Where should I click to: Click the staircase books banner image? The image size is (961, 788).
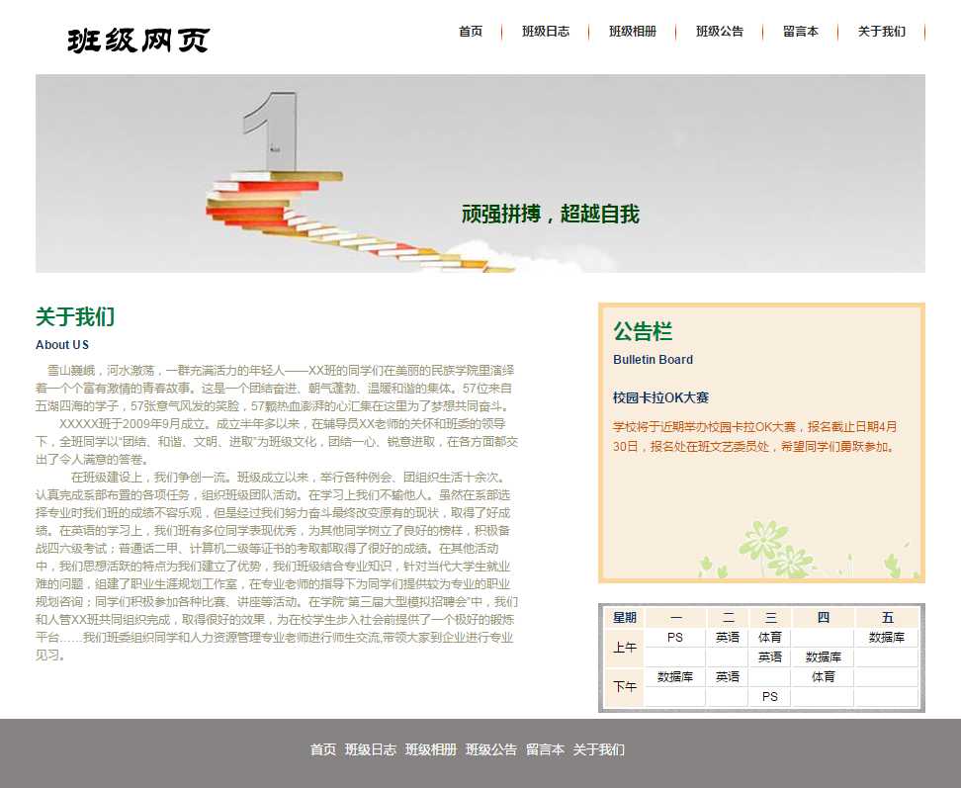tap(297, 188)
